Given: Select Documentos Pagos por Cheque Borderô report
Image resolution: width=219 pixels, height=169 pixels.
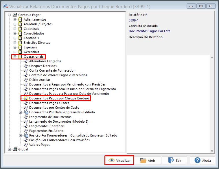Looking at the screenshot, I should [59, 98].
